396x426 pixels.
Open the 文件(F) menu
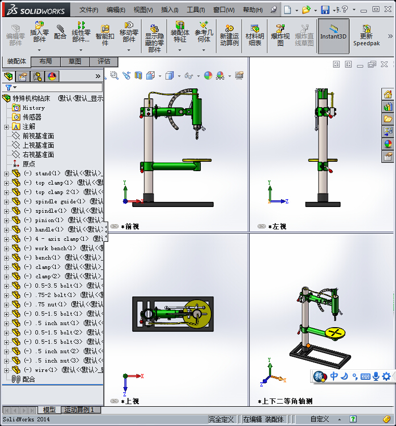tap(88, 10)
